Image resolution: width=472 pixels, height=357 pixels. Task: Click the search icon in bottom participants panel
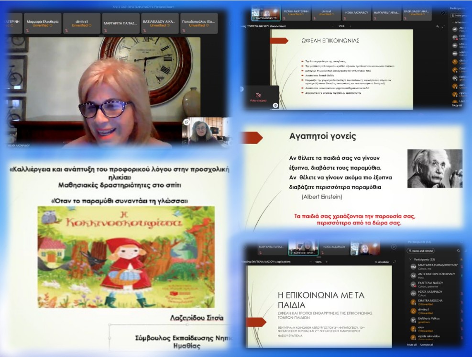459,251
